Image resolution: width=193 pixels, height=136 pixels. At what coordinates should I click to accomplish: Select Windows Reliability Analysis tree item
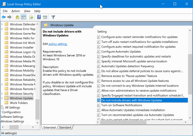point(23,80)
